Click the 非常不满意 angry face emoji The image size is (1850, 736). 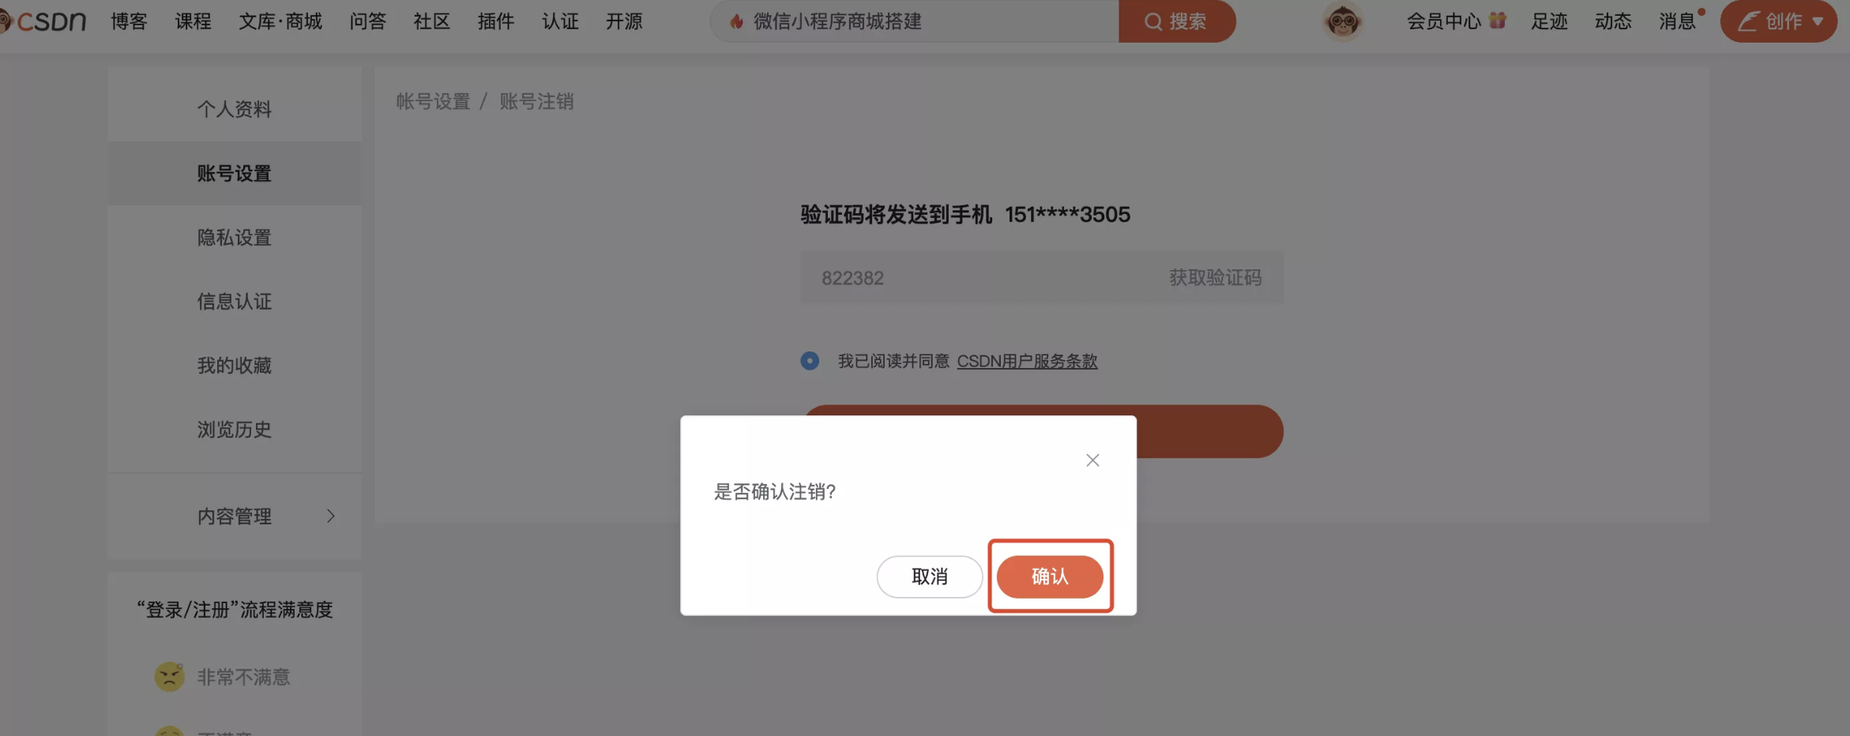(169, 677)
